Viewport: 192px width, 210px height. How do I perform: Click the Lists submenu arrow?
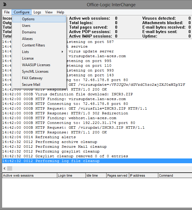(62, 52)
